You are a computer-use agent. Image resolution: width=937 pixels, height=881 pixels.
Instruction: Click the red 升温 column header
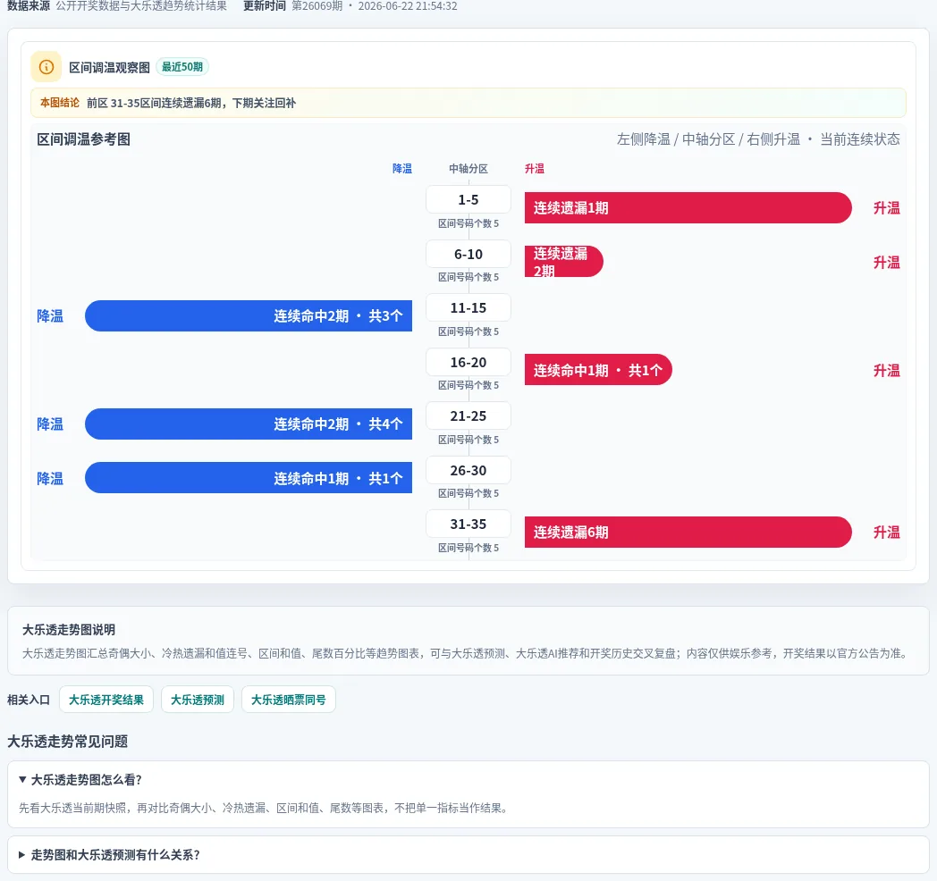535,169
